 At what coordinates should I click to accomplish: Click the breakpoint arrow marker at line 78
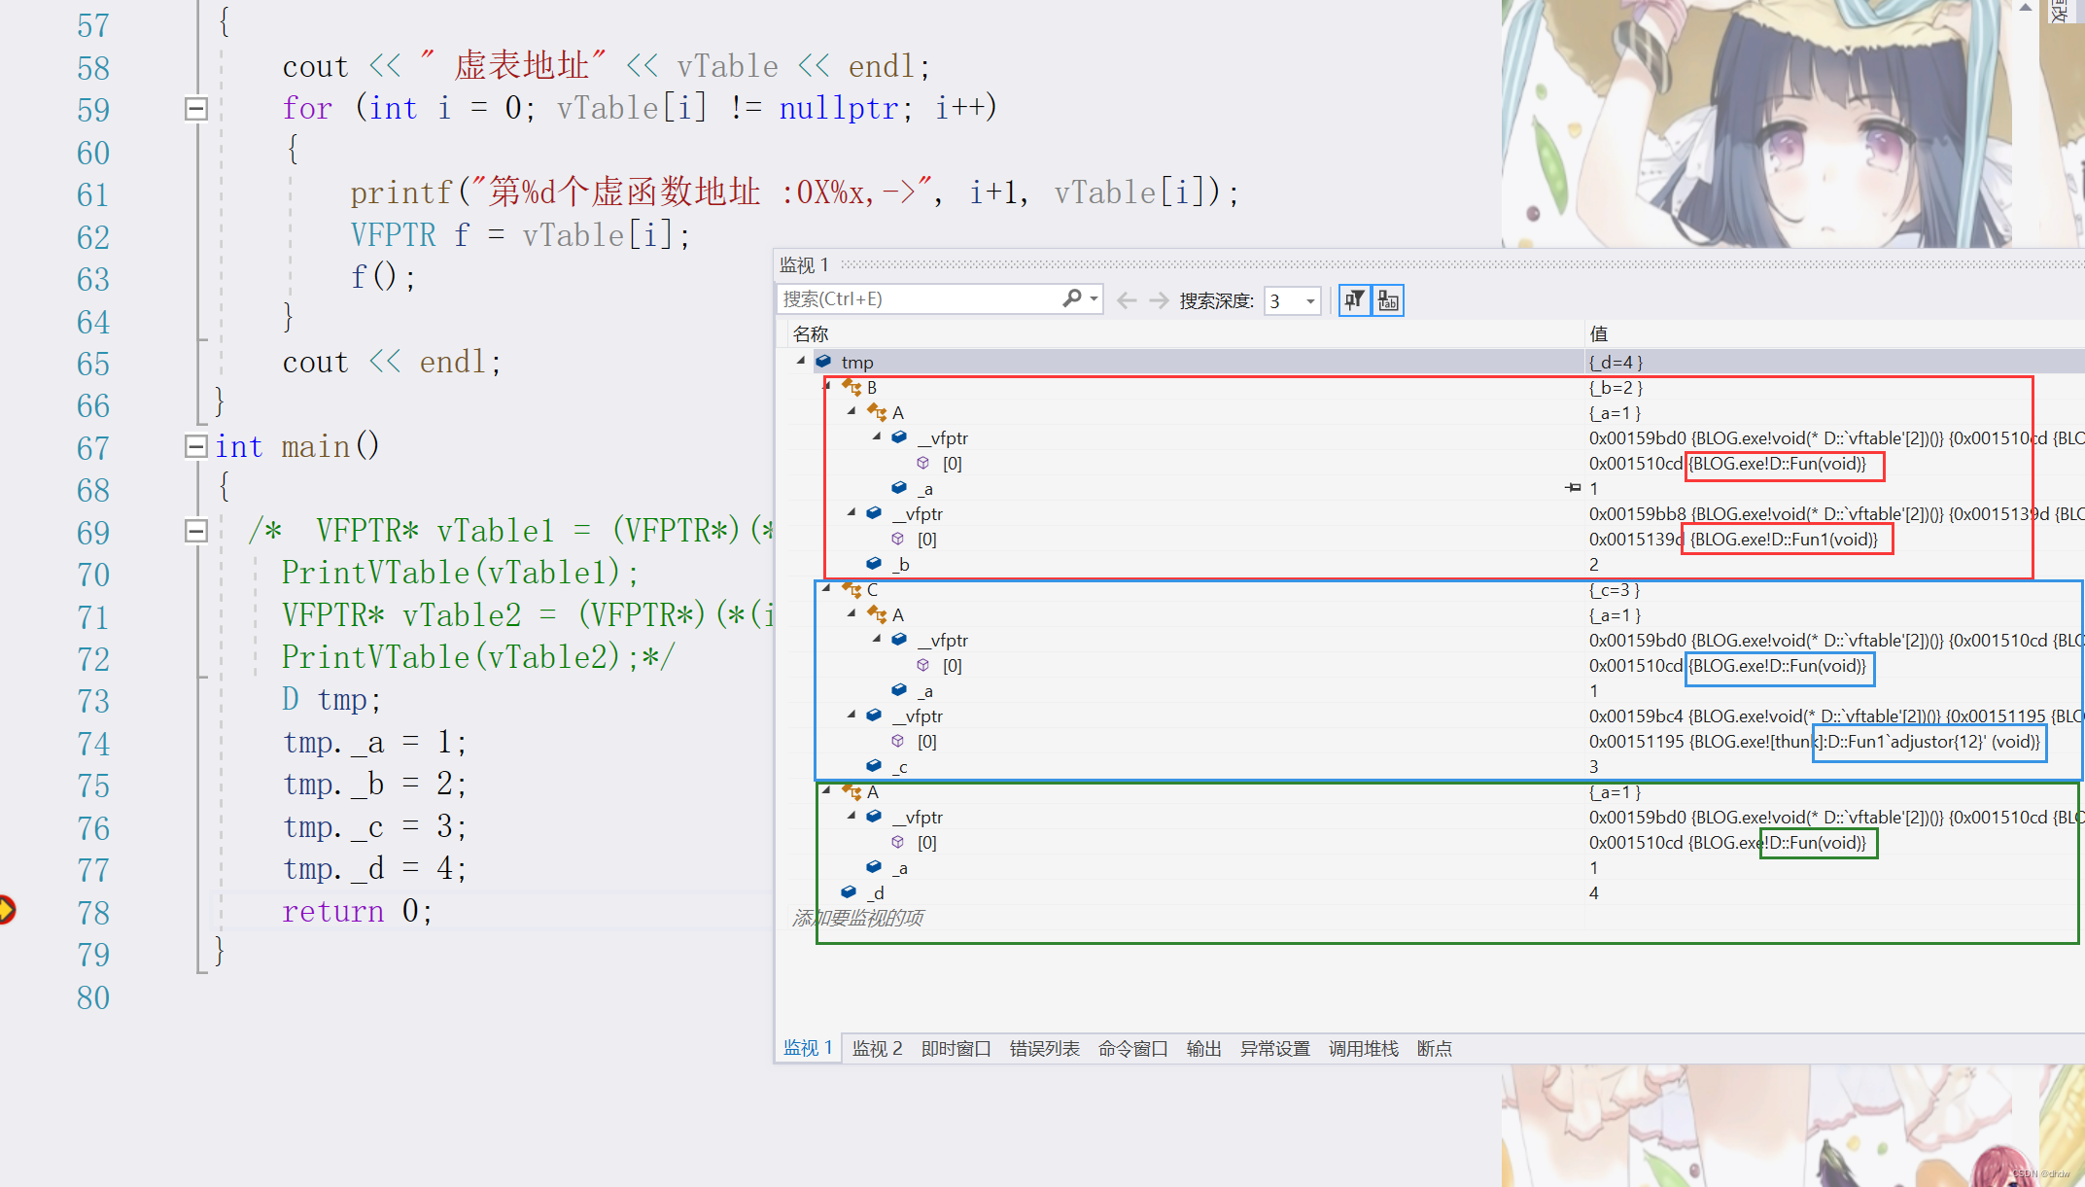pyautogui.click(x=6, y=910)
